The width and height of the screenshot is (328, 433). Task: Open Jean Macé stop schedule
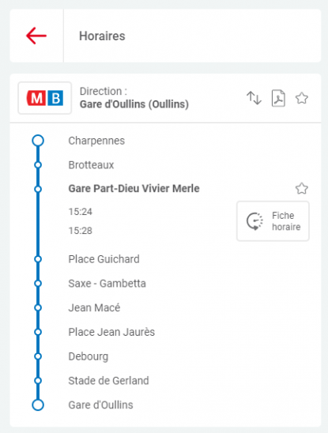94,308
